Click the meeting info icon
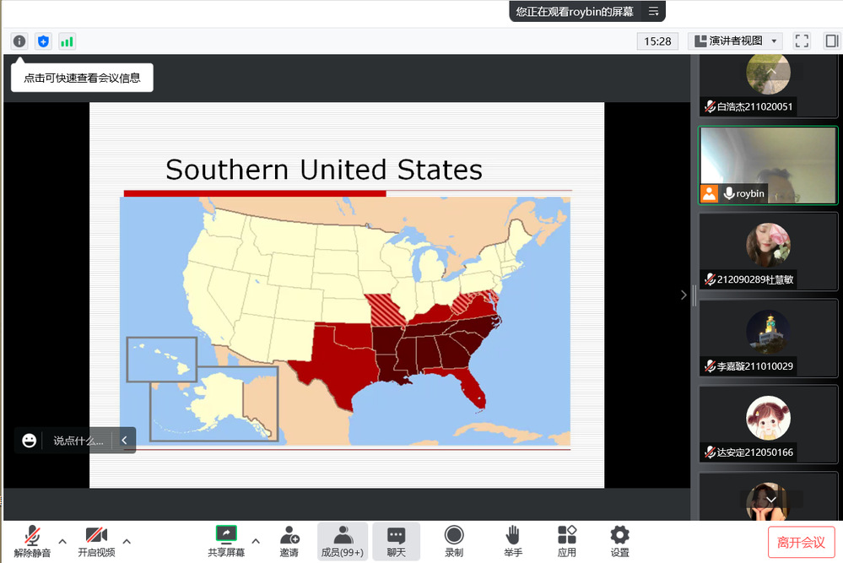 point(19,41)
